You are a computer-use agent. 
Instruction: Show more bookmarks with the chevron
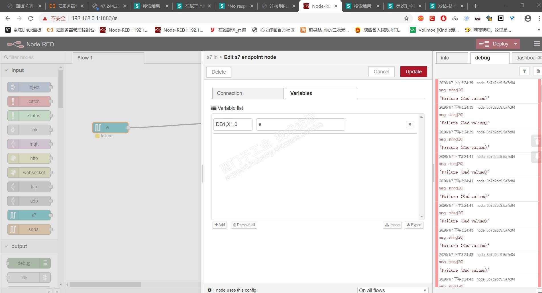click(x=539, y=30)
